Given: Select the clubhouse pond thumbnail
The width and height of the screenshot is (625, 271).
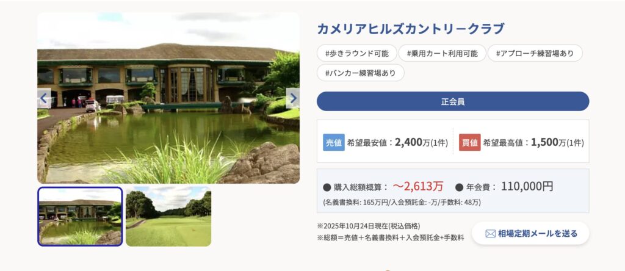Looking at the screenshot, I should click(x=81, y=216).
